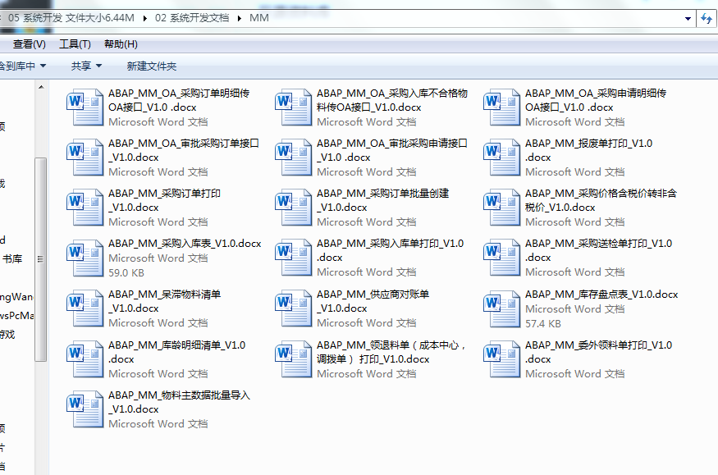Open the 帮助(H) menu
The image size is (718, 475).
pyautogui.click(x=121, y=44)
